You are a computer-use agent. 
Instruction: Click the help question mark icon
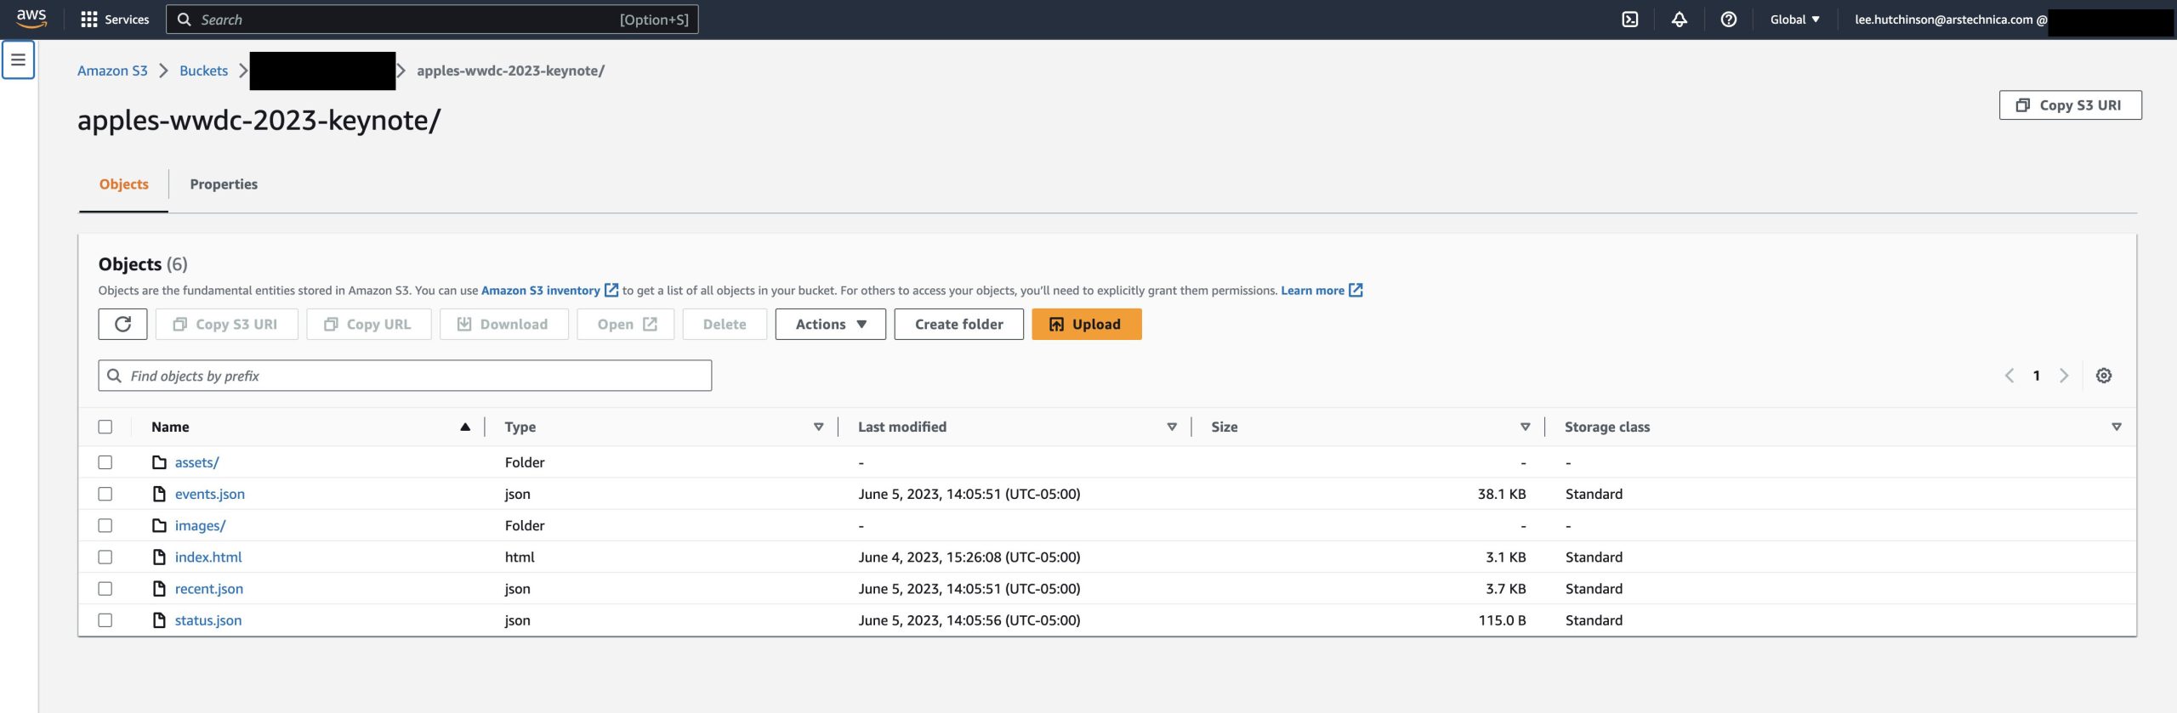1728,20
